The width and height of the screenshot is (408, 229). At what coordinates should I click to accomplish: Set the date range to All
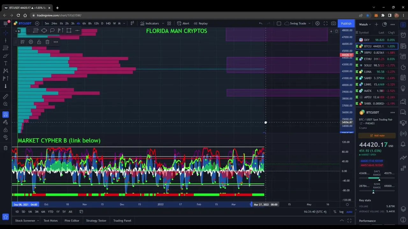pyautogui.click(x=70, y=212)
